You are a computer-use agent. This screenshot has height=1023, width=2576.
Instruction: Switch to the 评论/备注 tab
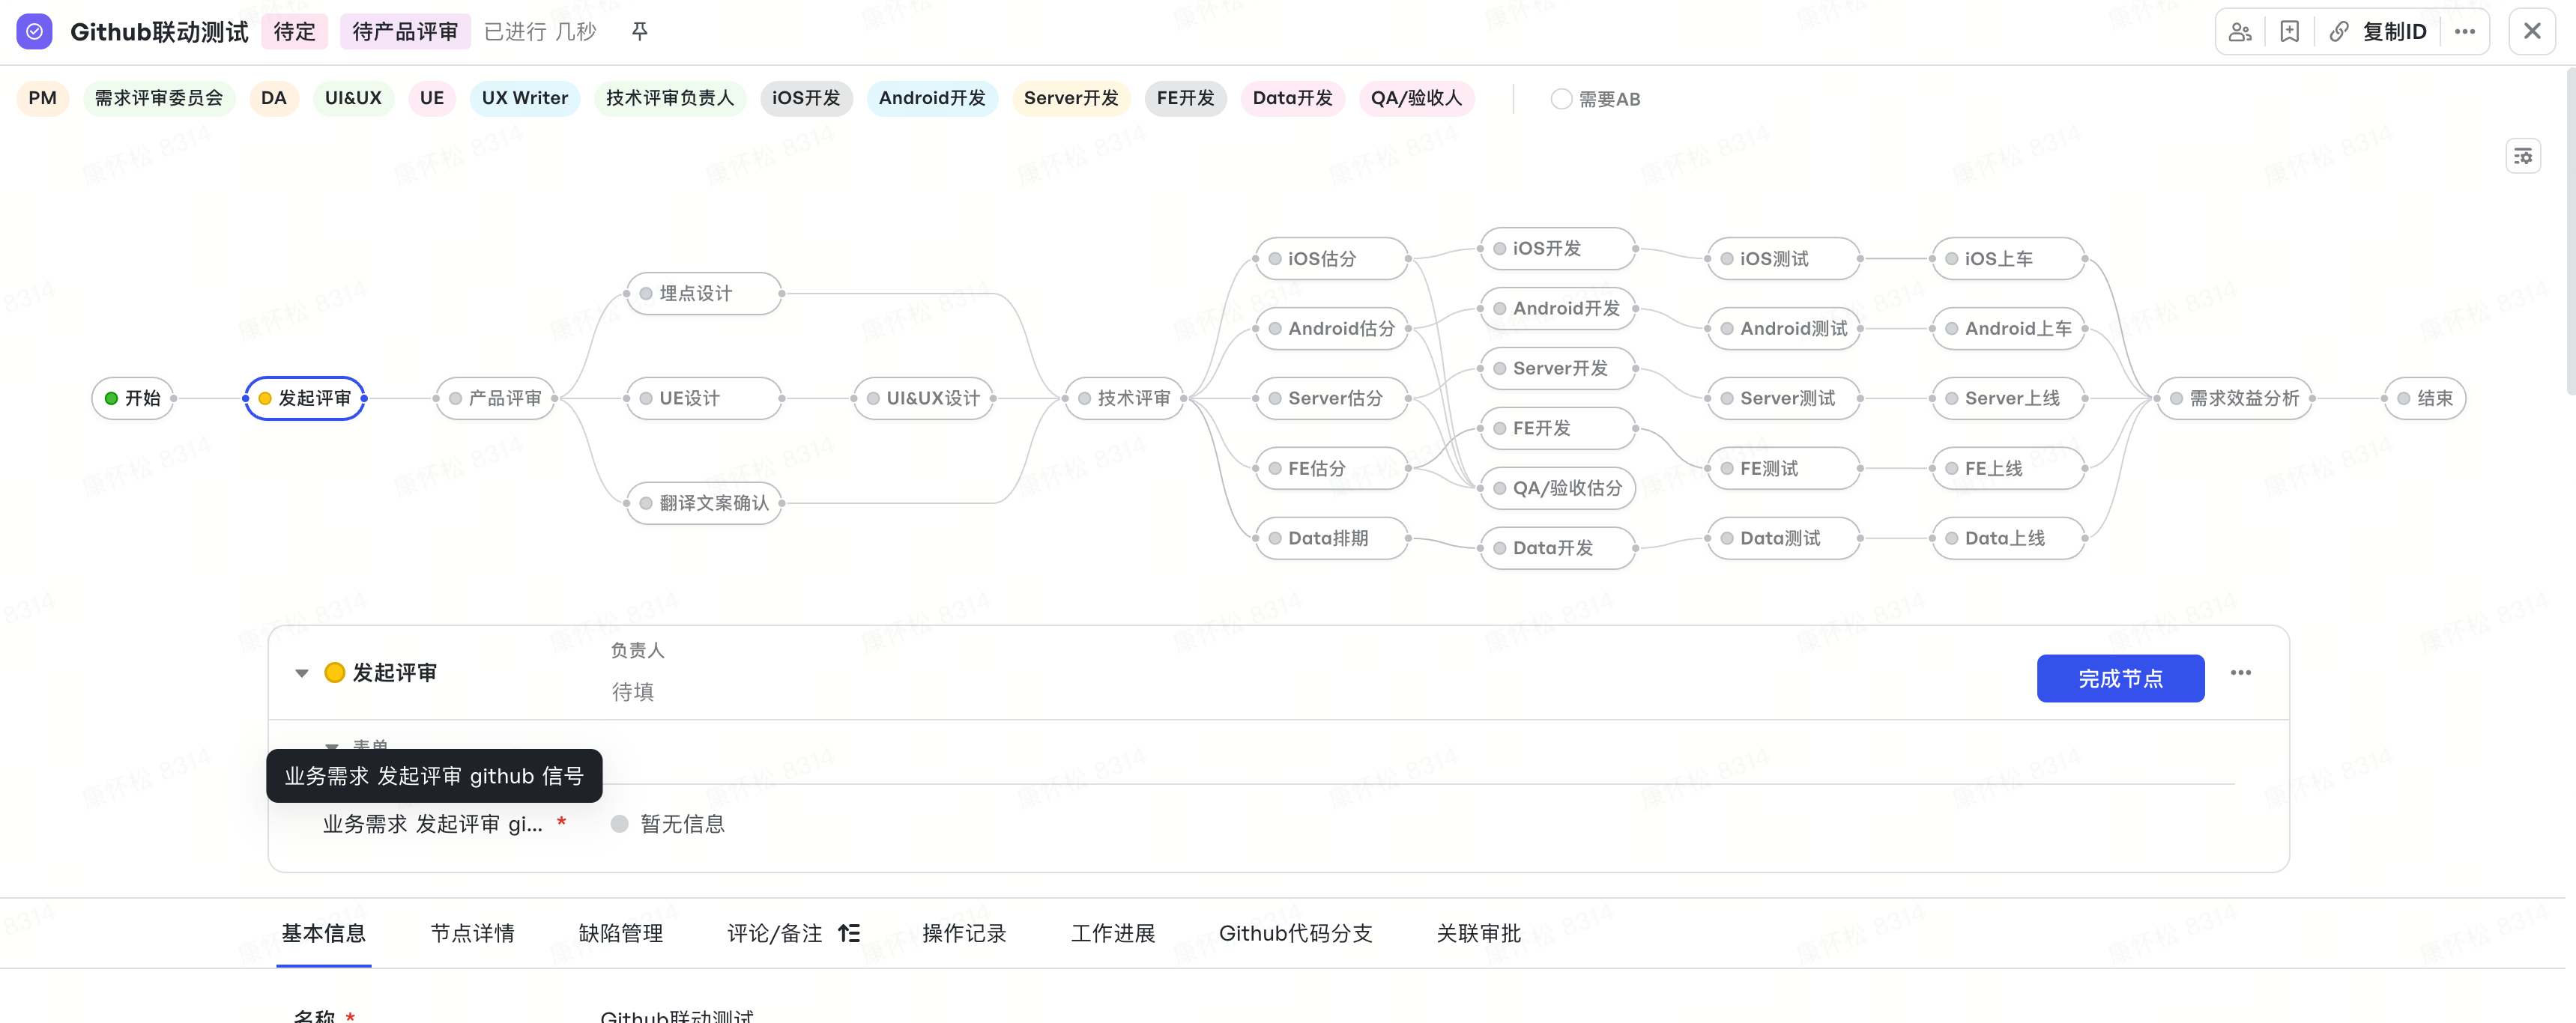point(775,933)
